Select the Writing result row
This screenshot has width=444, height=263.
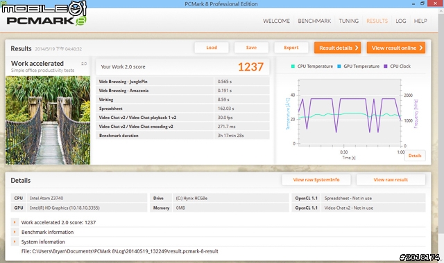coord(182,100)
